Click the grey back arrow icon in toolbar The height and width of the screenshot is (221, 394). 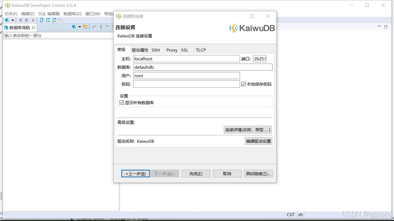[62, 20]
